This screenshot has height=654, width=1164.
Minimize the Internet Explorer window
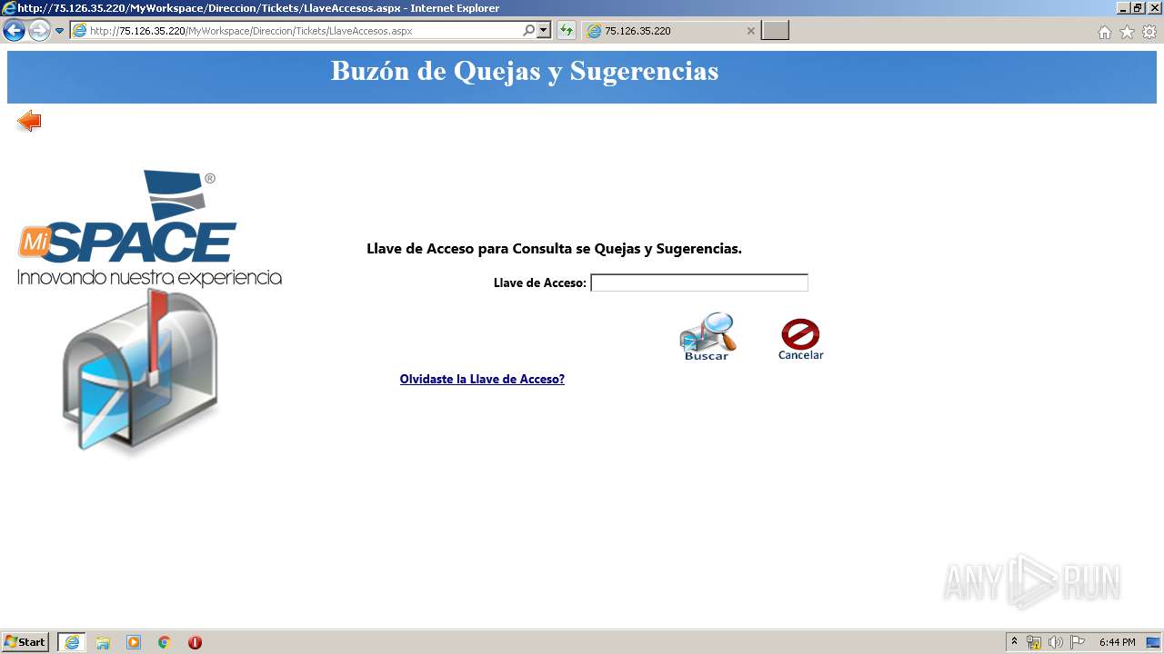pos(1123,8)
